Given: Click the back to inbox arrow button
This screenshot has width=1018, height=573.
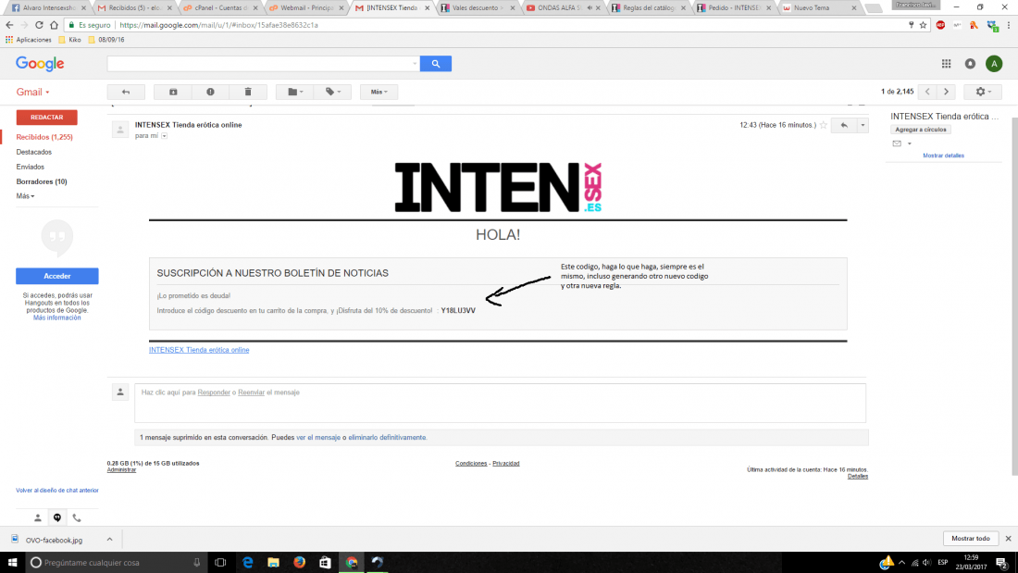Looking at the screenshot, I should coord(126,92).
